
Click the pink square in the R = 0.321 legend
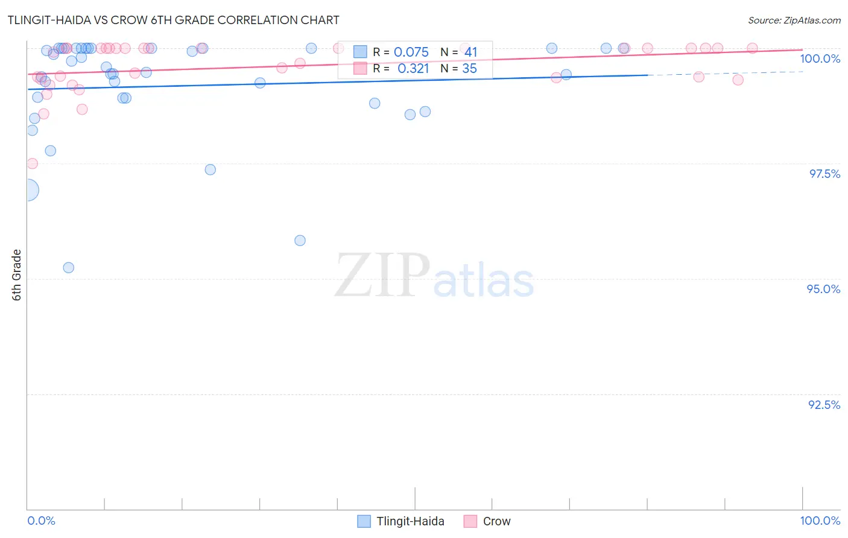click(360, 68)
